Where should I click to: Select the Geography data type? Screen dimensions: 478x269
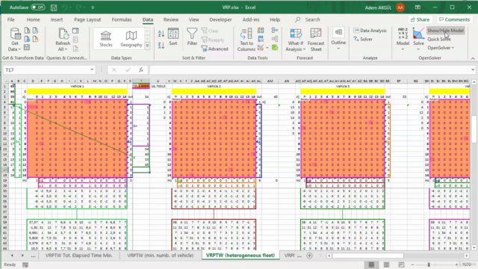click(131, 39)
